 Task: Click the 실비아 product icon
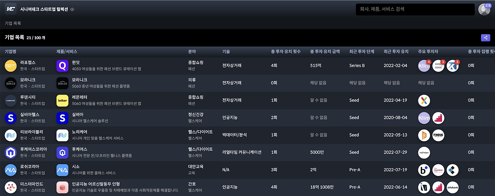click(x=62, y=118)
